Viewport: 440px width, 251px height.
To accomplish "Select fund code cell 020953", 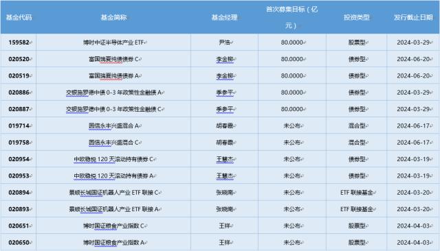I will 19,176.
